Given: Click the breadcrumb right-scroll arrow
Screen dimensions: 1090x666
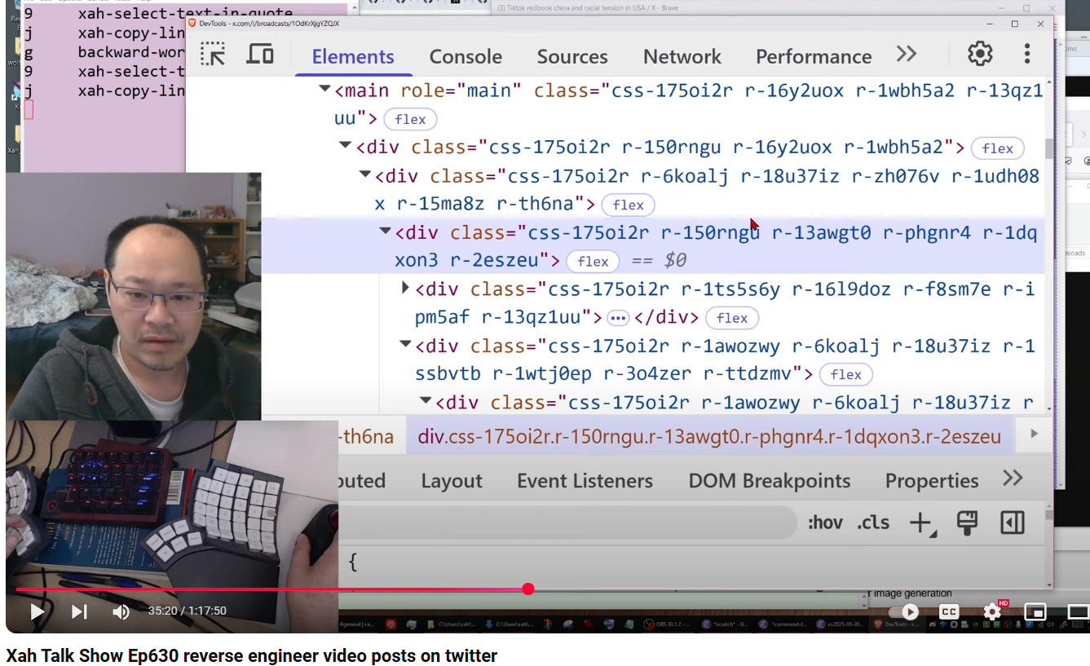Looking at the screenshot, I should (1034, 434).
